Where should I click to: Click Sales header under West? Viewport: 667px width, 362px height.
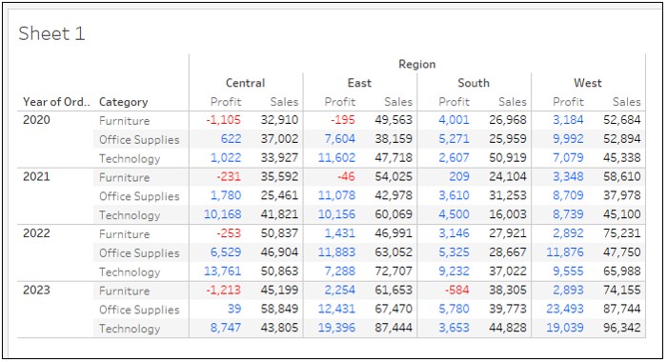click(x=627, y=102)
